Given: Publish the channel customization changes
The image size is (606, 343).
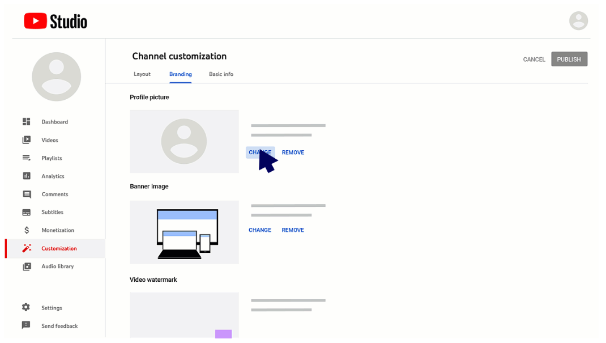Looking at the screenshot, I should [x=569, y=58].
